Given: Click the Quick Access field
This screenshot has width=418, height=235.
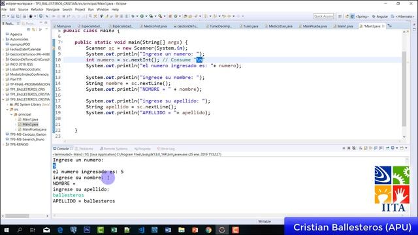Looking at the screenshot, I should click(323, 16).
